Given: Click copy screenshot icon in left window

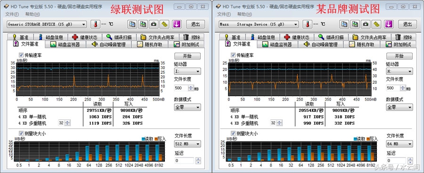Looking at the screenshot, I should [x=143, y=24].
